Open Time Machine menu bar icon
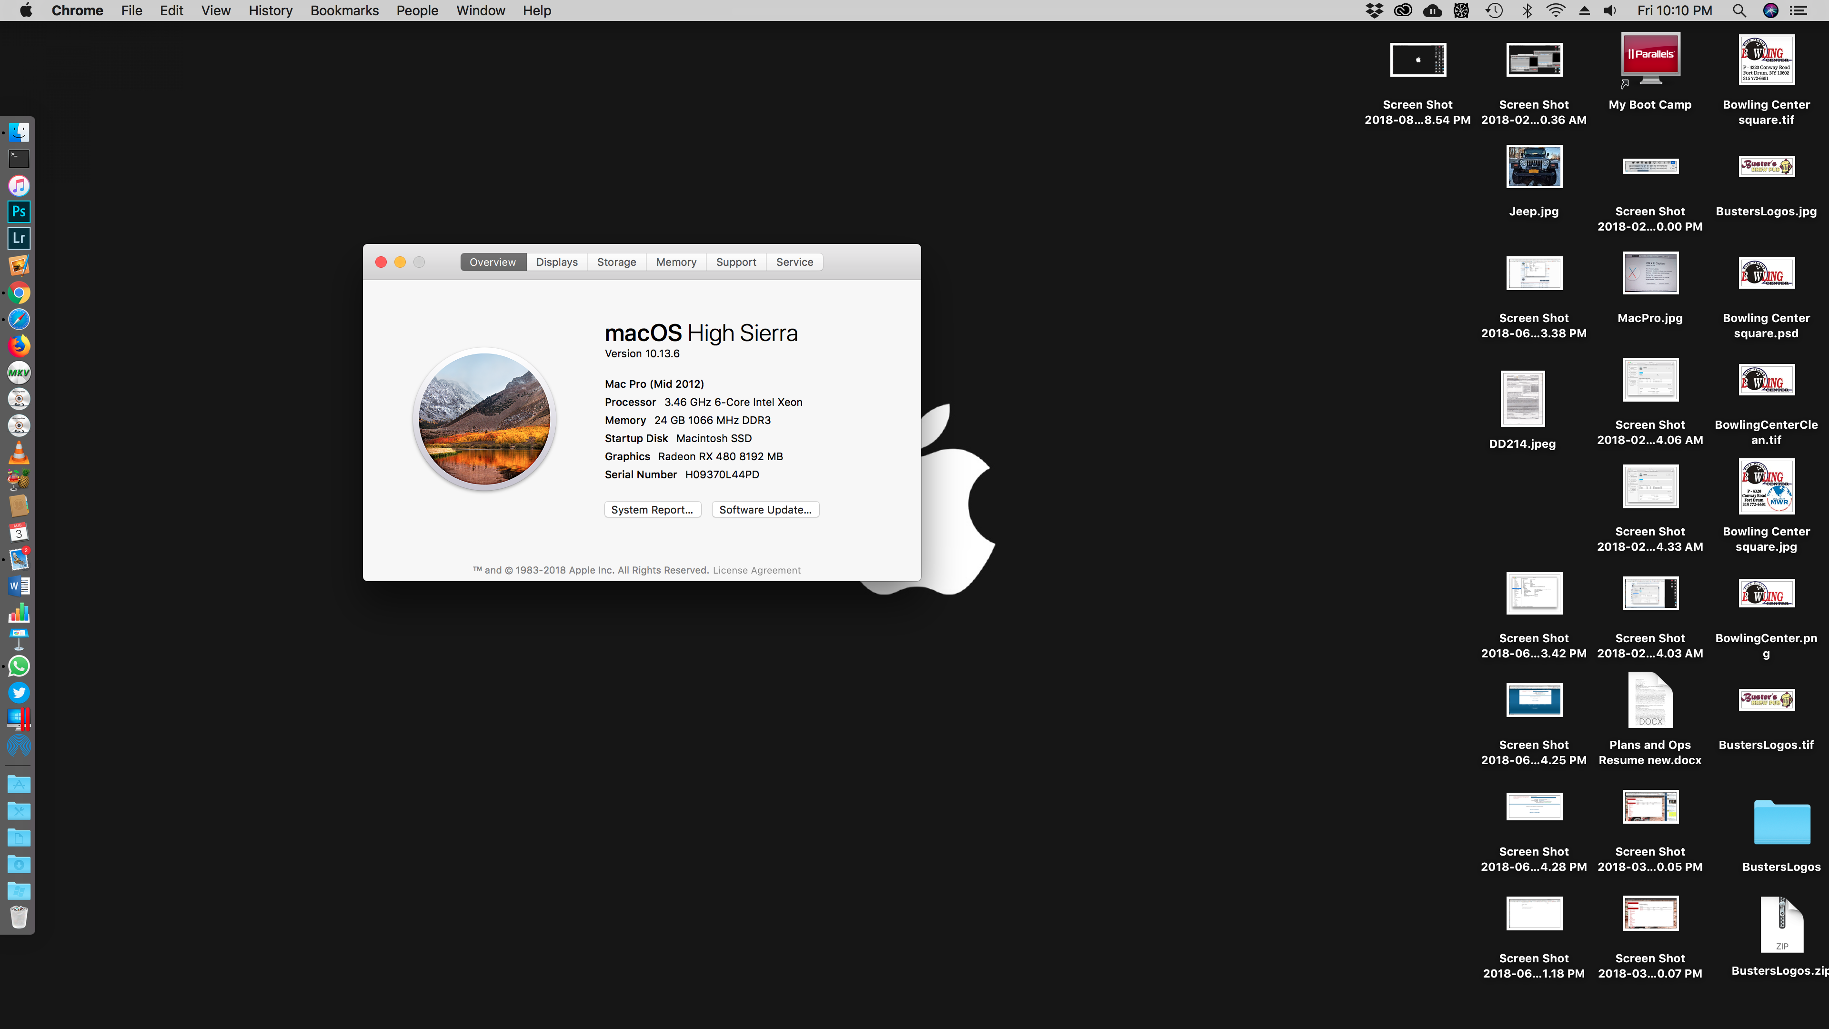This screenshot has height=1029, width=1829. pos(1494,10)
